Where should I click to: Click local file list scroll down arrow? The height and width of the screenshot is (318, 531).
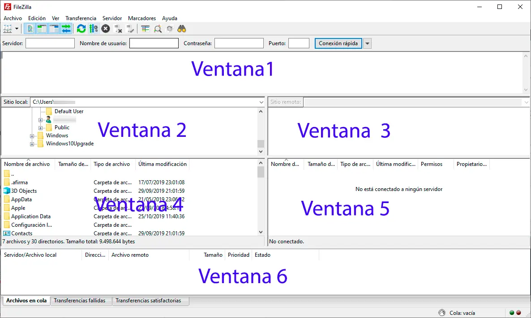(261, 232)
